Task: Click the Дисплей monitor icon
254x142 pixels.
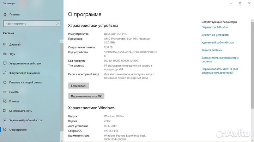Action: coord(5,45)
